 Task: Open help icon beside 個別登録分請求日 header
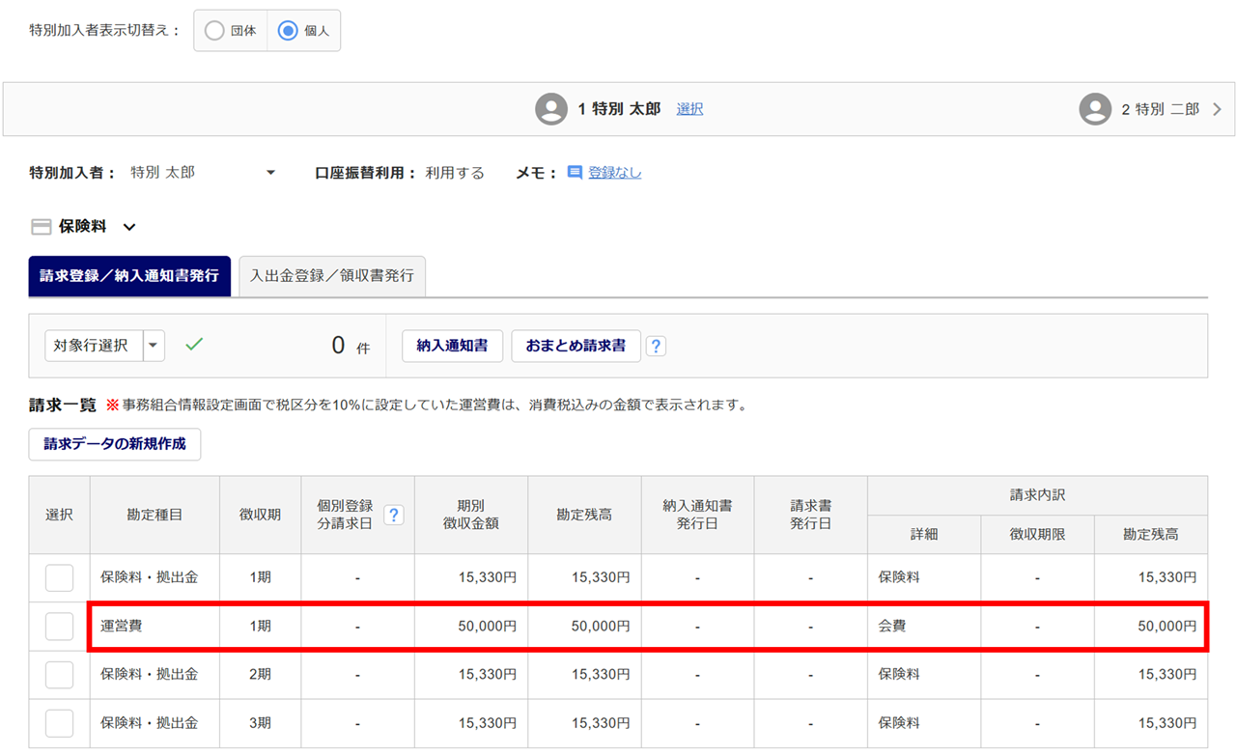click(x=393, y=515)
